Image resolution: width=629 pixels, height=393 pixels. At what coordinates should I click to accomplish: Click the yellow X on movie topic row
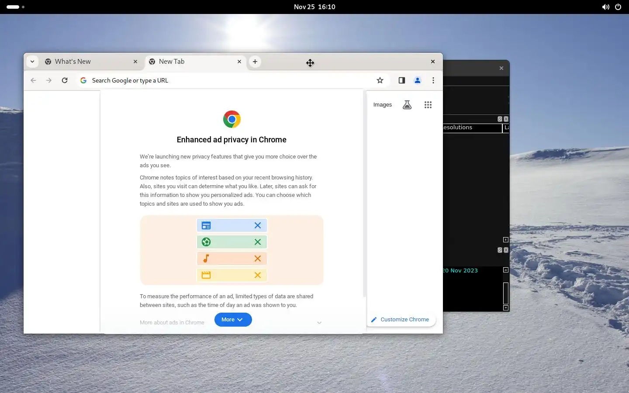258,275
